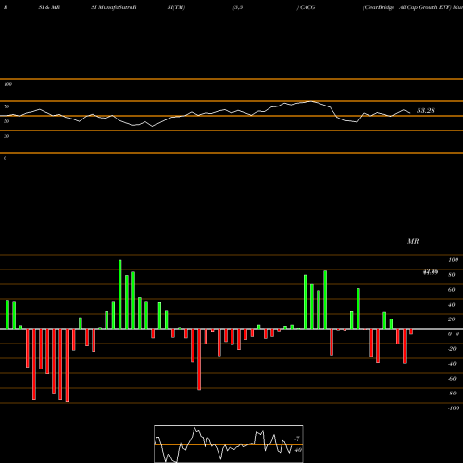Click the MR axis label 80
Viewport: 463px width, 463px height.
452,275
